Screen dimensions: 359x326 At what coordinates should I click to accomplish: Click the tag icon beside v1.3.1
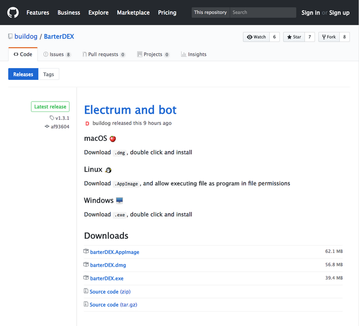coord(52,118)
